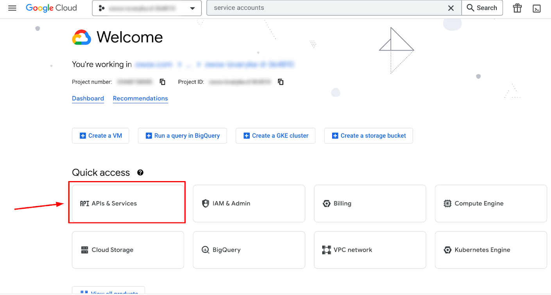Open the hamburger navigation menu
Image resolution: width=551 pixels, height=295 pixels.
[12, 8]
